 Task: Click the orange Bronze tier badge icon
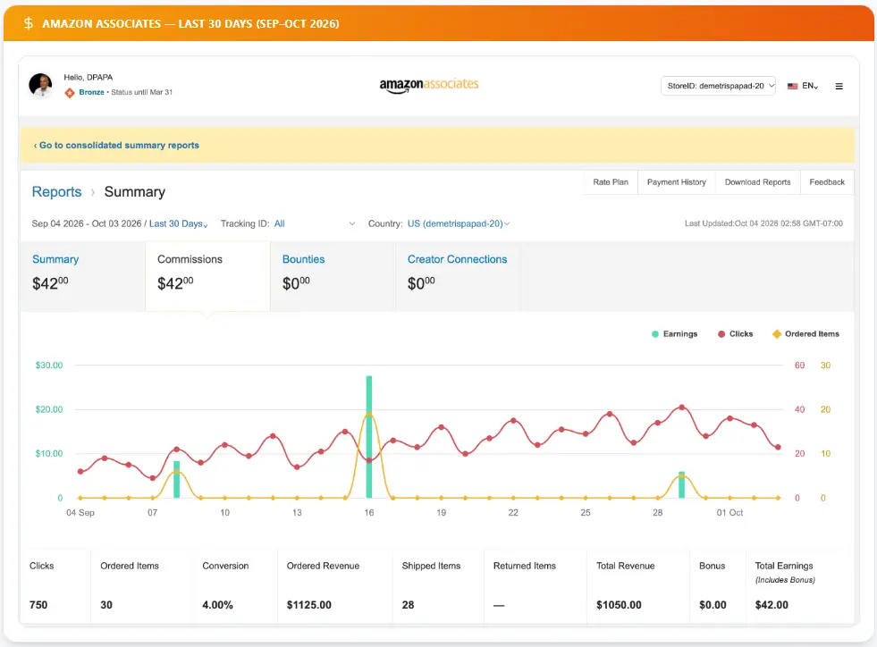[70, 92]
